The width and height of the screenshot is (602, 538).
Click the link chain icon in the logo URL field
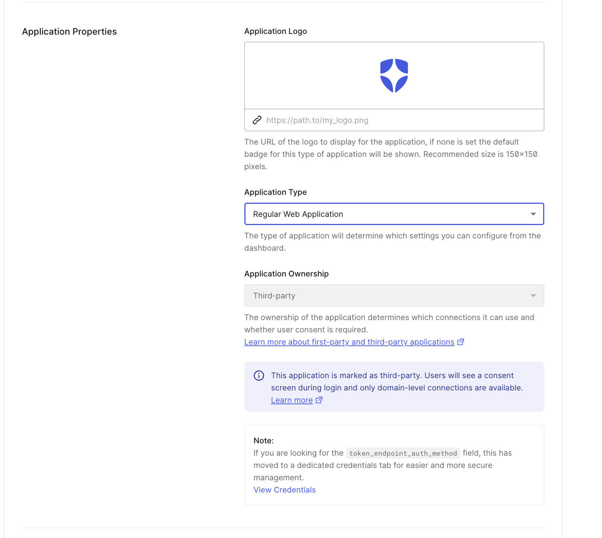(257, 120)
